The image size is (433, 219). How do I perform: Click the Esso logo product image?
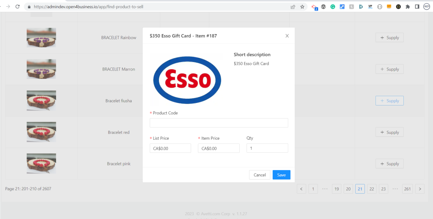point(187,80)
